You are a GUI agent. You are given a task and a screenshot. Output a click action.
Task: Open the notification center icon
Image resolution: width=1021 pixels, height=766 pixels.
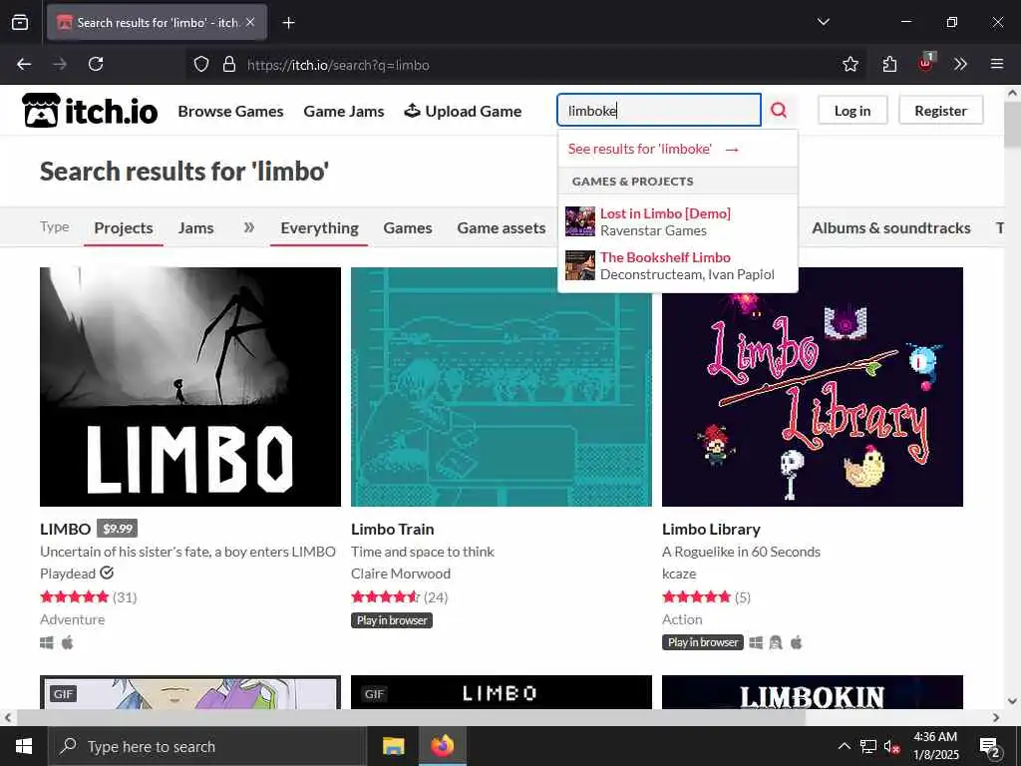tap(990, 747)
